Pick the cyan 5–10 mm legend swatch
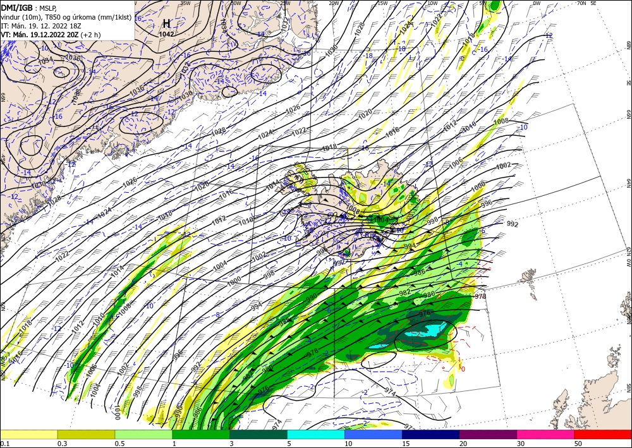Image resolution: width=632 pixels, height=448 pixels. 316,435
